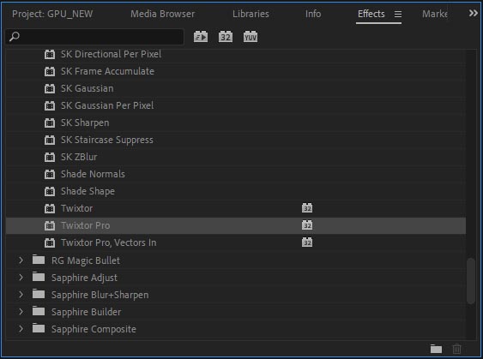
Task: Select the Sapphire Adjust folder name
Action: click(x=84, y=278)
